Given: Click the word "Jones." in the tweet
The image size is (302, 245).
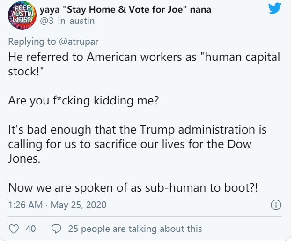Looking at the screenshot, I should click(x=24, y=159).
